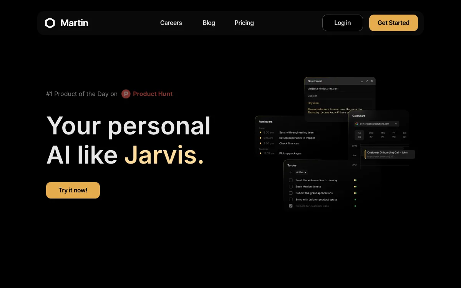The image size is (461, 288).
Task: Go to the Blog page
Action: coord(209,23)
